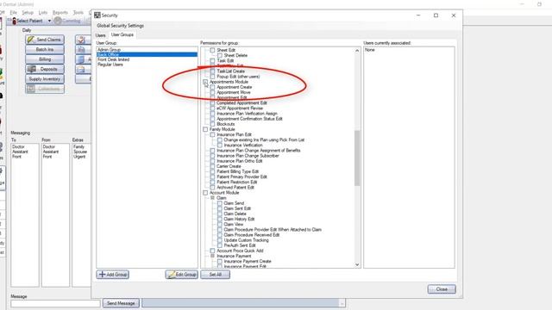Click the Message input field
This screenshot has width=552, height=310.
coord(55,303)
